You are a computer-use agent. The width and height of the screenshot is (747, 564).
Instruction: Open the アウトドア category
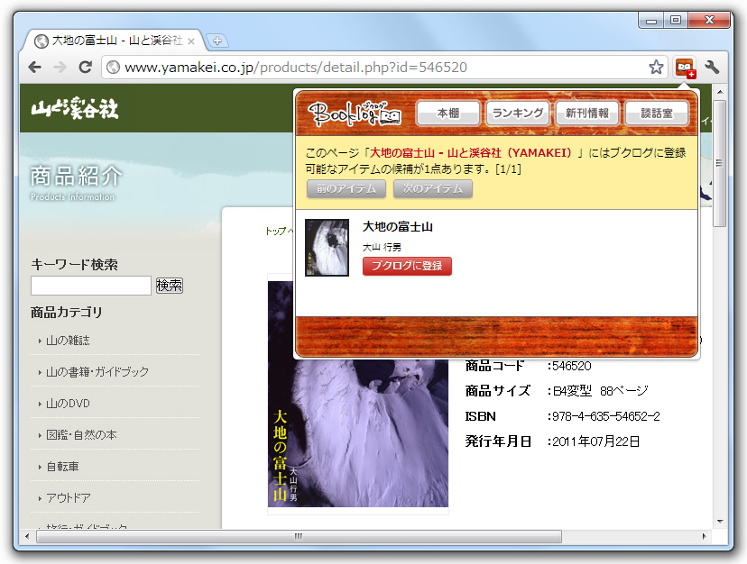pyautogui.click(x=69, y=498)
